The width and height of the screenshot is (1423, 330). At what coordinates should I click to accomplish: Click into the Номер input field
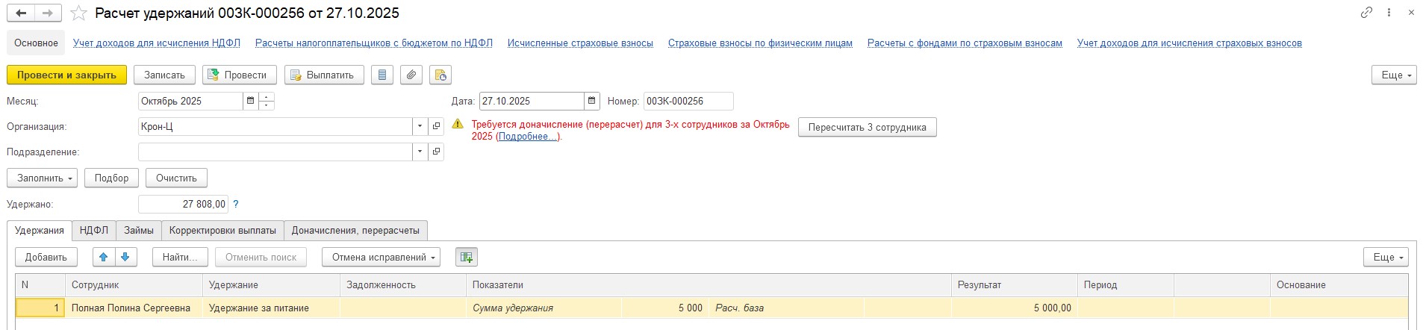tap(688, 102)
